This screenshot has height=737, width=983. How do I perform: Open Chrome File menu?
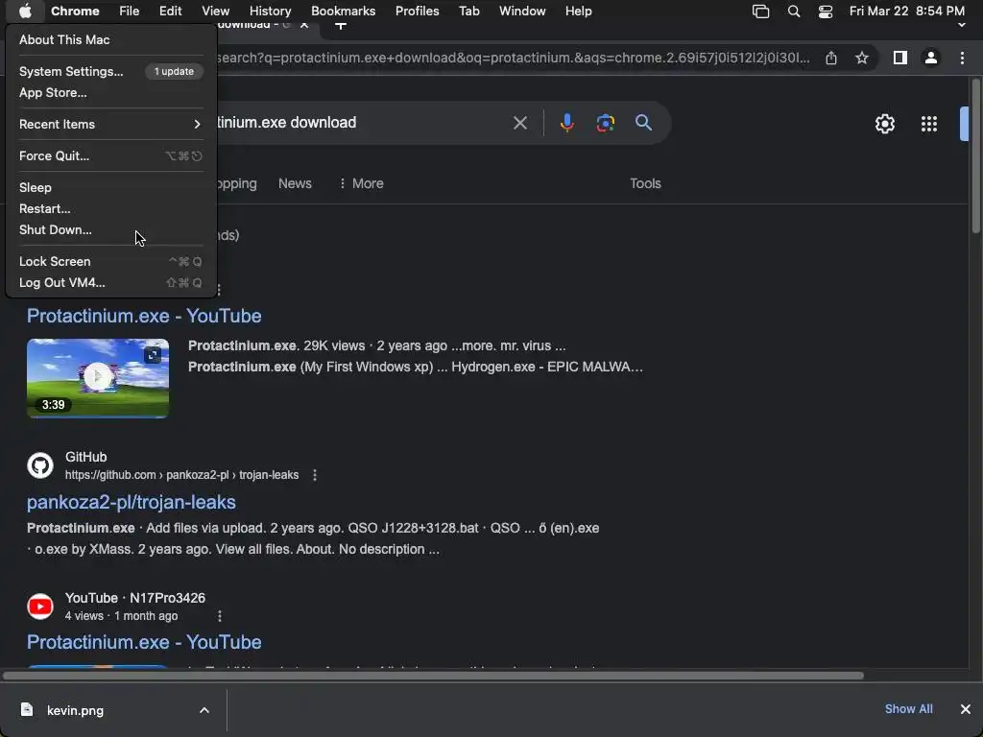pyautogui.click(x=130, y=11)
